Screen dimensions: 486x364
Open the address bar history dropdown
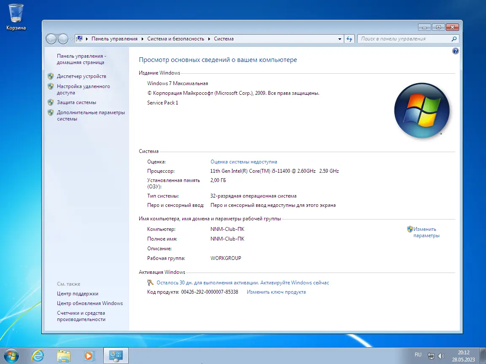(x=339, y=38)
